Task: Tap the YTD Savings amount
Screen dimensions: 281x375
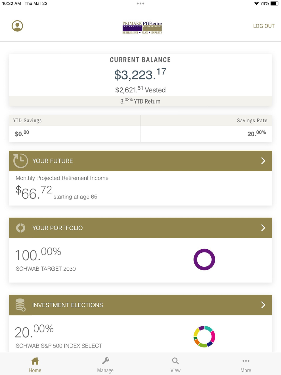Action: [22, 134]
